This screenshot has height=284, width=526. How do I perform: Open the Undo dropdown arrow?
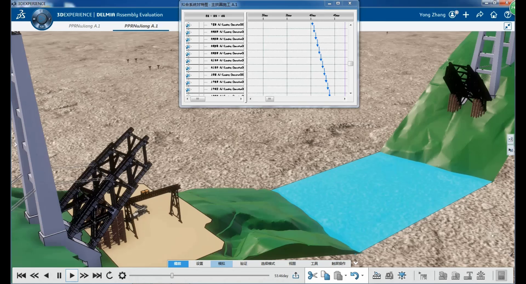tap(362, 275)
